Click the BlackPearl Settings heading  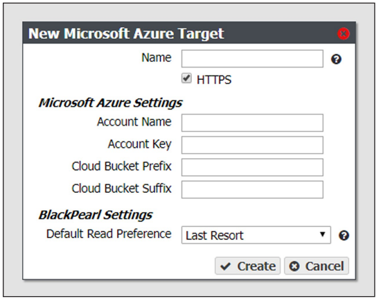point(96,215)
